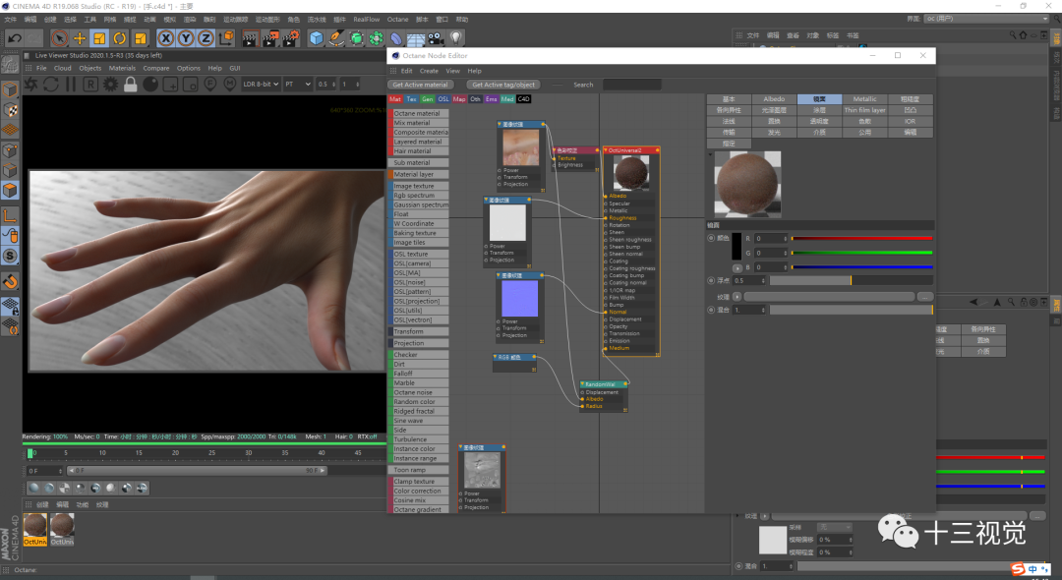Click Get Active tag/object button
The height and width of the screenshot is (580, 1062).
point(503,85)
